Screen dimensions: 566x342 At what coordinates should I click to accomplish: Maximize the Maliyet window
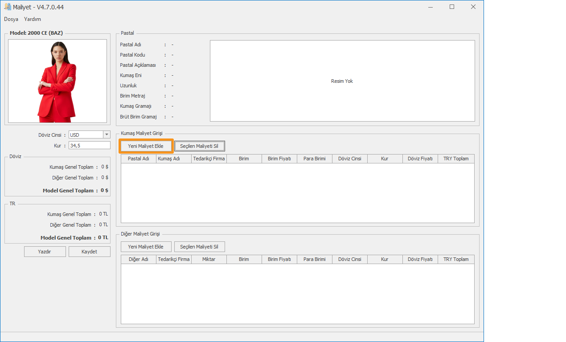tap(452, 7)
